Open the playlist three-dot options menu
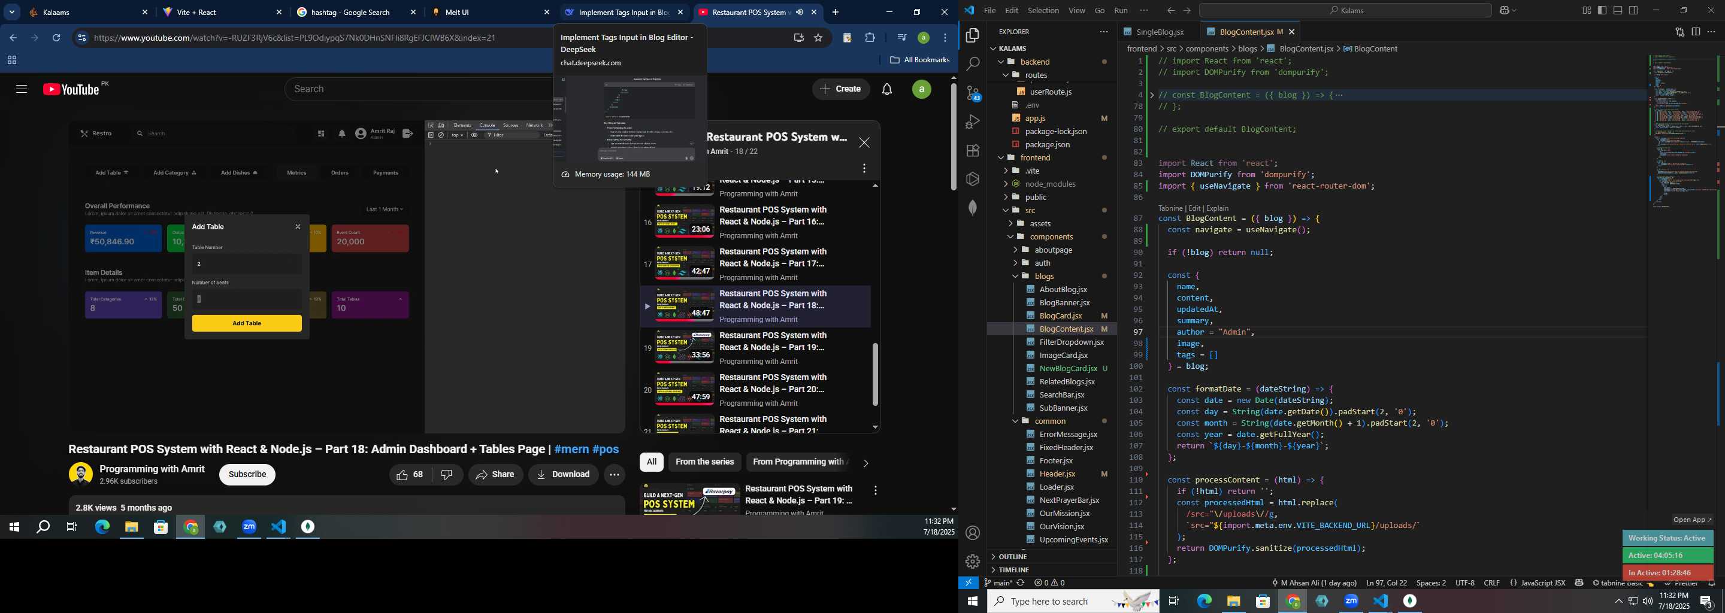 864,169
